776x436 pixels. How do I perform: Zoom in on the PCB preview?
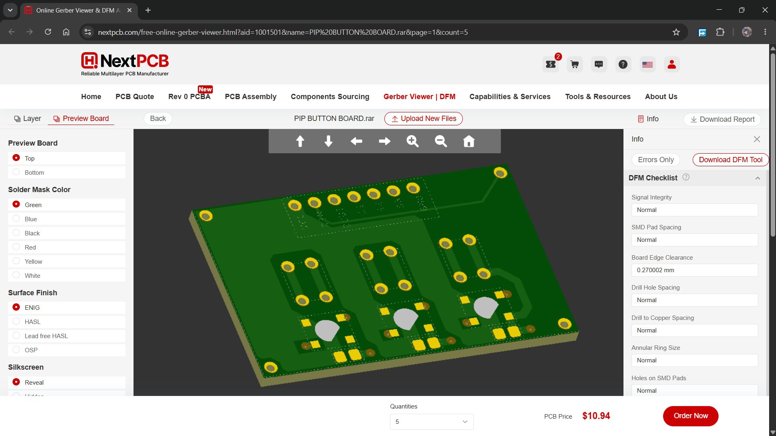(x=412, y=141)
